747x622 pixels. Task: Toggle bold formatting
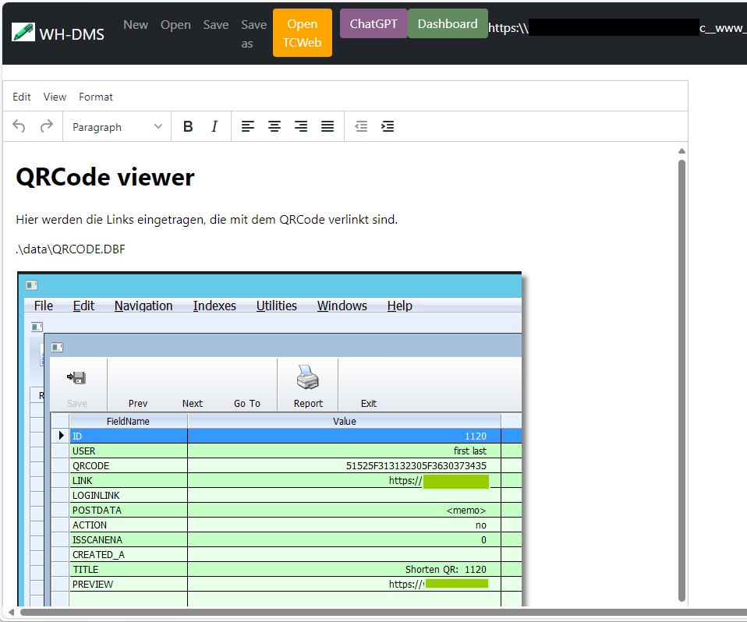pos(188,126)
